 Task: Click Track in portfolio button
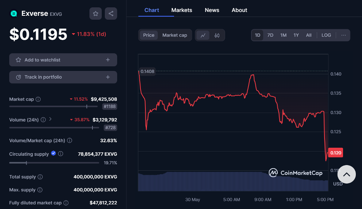[x=63, y=77]
